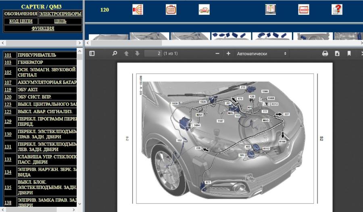Print the PDF document

pos(325,54)
